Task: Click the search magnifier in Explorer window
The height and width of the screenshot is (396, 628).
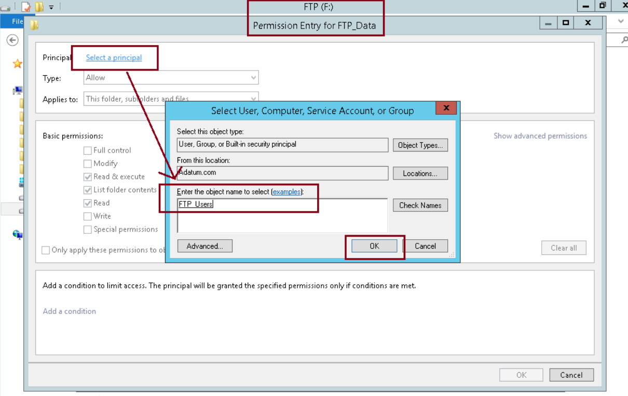Action: coord(624,40)
